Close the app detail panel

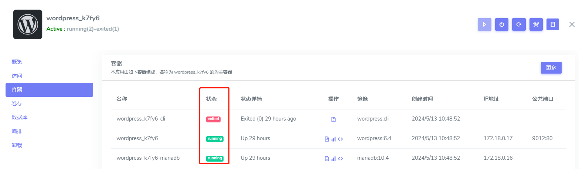pos(572,24)
